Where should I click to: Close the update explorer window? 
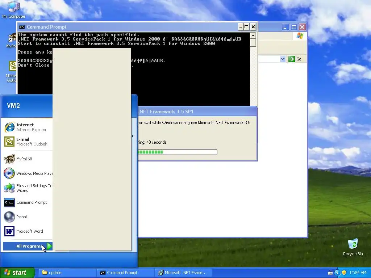click(x=302, y=27)
